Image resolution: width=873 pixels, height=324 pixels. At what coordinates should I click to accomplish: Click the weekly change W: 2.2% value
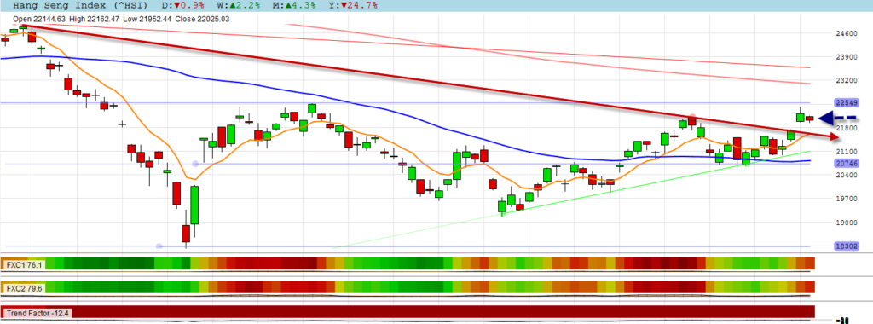(x=240, y=6)
